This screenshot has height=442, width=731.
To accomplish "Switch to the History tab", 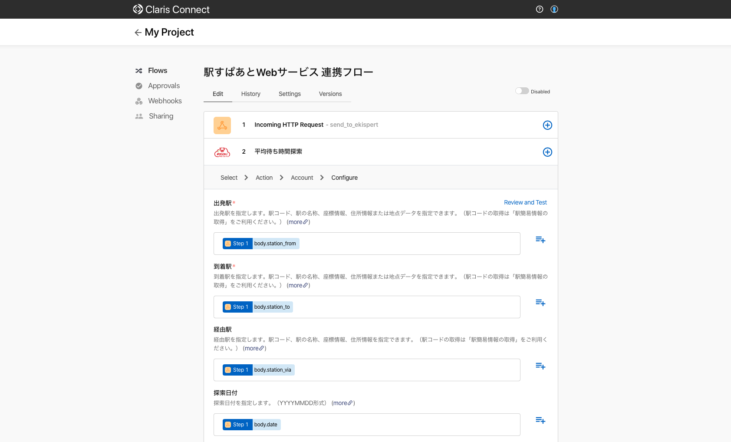I will [x=250, y=94].
